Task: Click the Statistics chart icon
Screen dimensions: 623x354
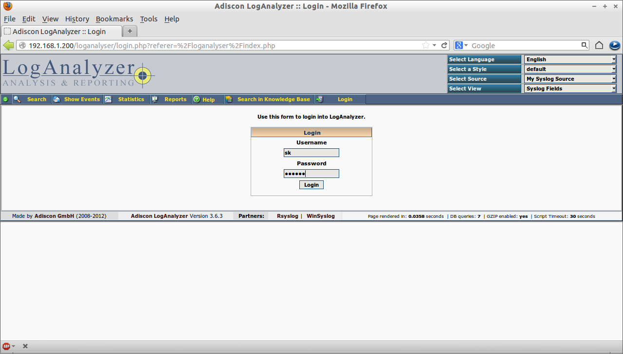Action: tap(108, 99)
